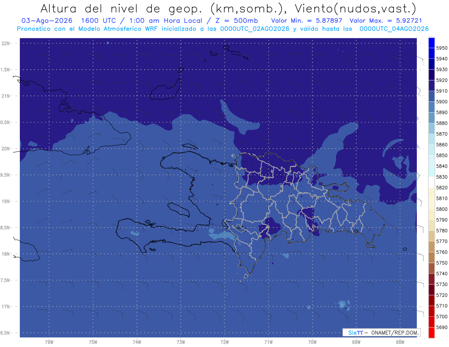This screenshot has width=449, height=347.
Task: Pick the bright blue swatch above 5950
Action: pos(431,42)
